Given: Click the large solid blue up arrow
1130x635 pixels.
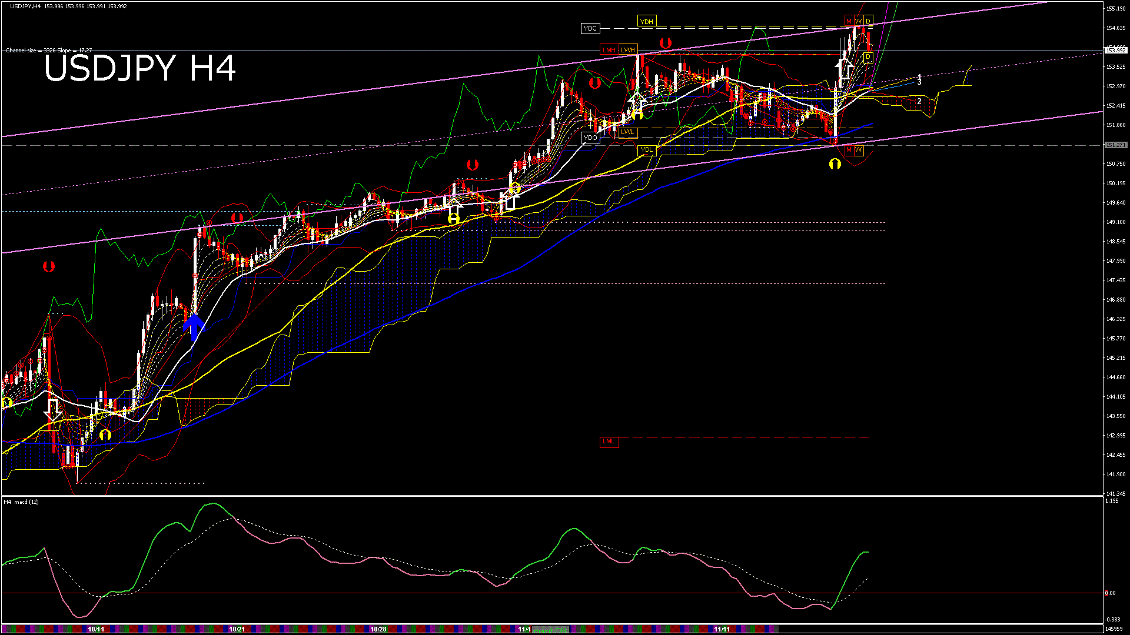Looking at the screenshot, I should [194, 326].
